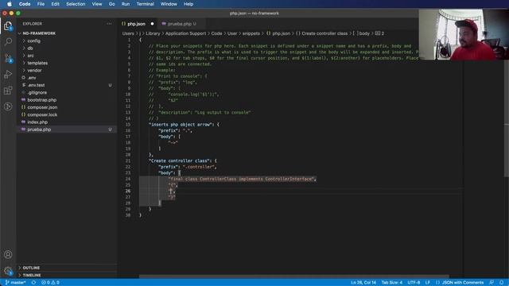The height and width of the screenshot is (286, 509).
Task: Open the Apple menu
Action: pos(9,4)
